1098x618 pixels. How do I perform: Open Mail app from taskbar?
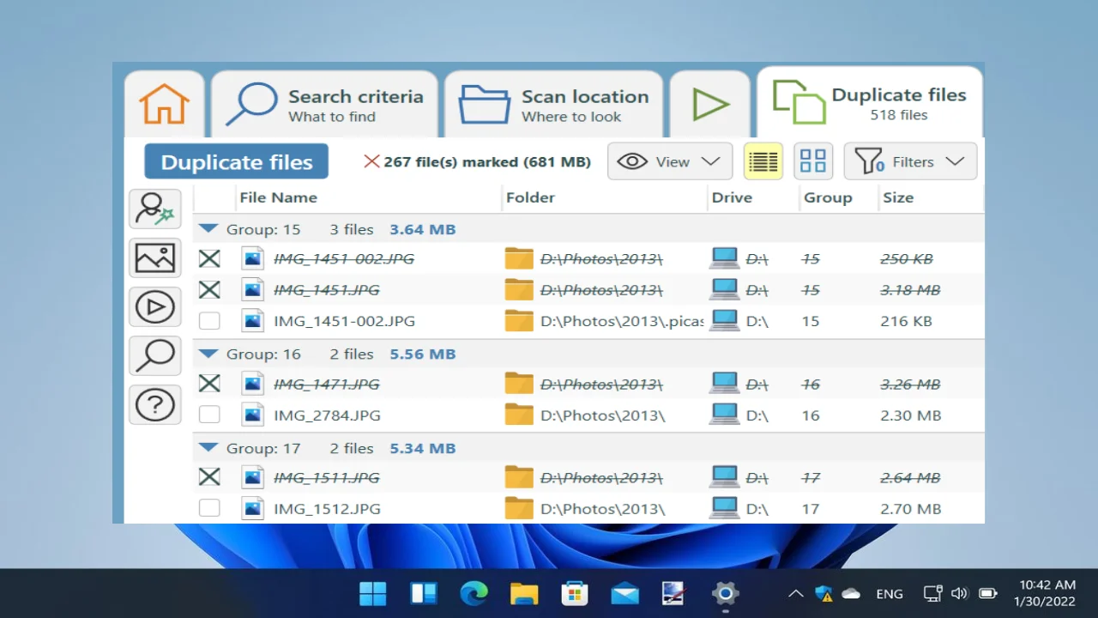pyautogui.click(x=625, y=593)
